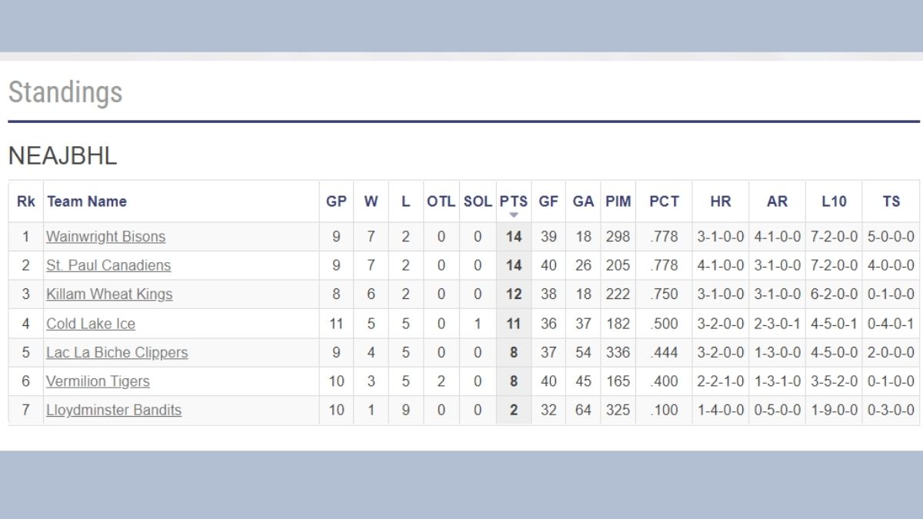Open the Lac La Biche Clippers link
Image resolution: width=923 pixels, height=519 pixels.
pyautogui.click(x=117, y=353)
